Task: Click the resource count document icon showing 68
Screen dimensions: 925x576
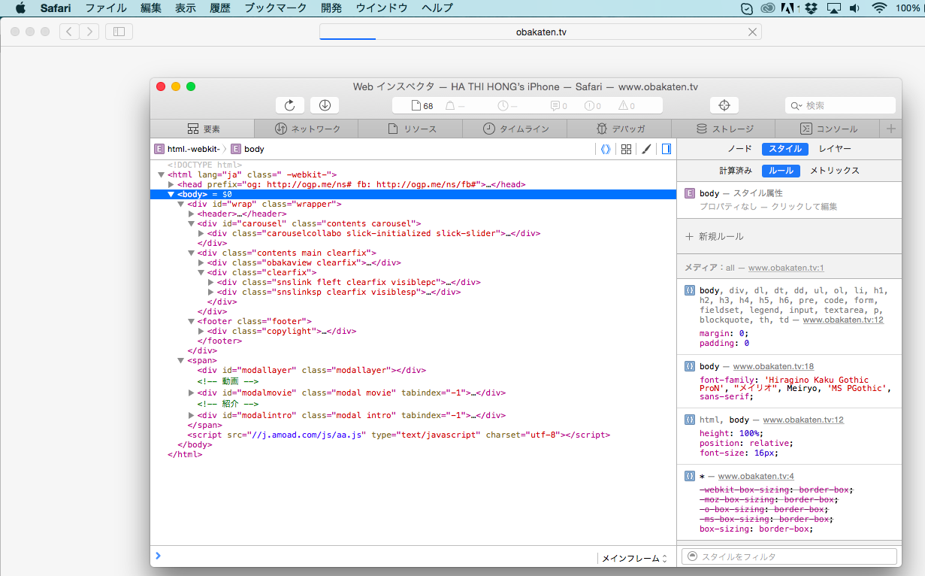Action: pos(415,106)
